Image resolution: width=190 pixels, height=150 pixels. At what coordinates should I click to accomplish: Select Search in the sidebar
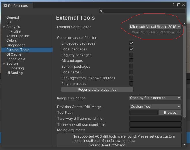[x=12, y=64]
